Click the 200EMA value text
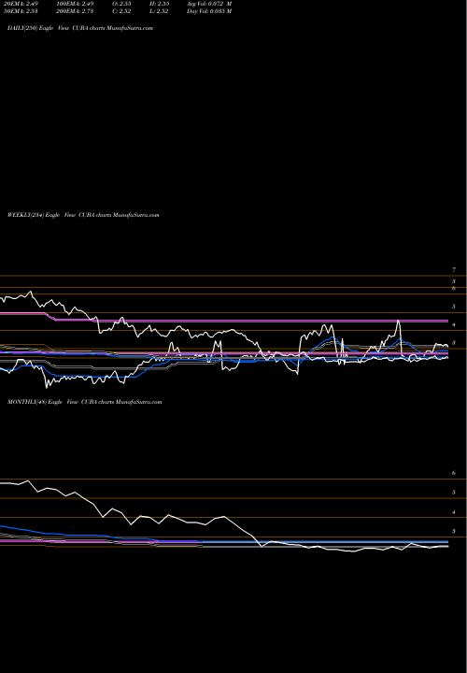The width and height of the screenshot is (467, 673). [x=75, y=11]
